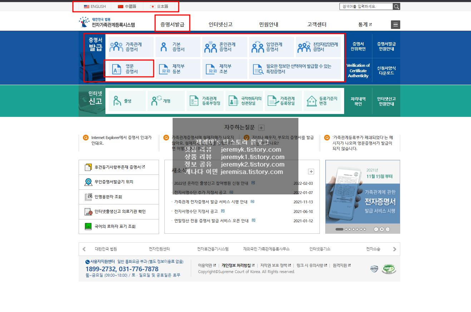Switch site language to 中國語

click(127, 6)
